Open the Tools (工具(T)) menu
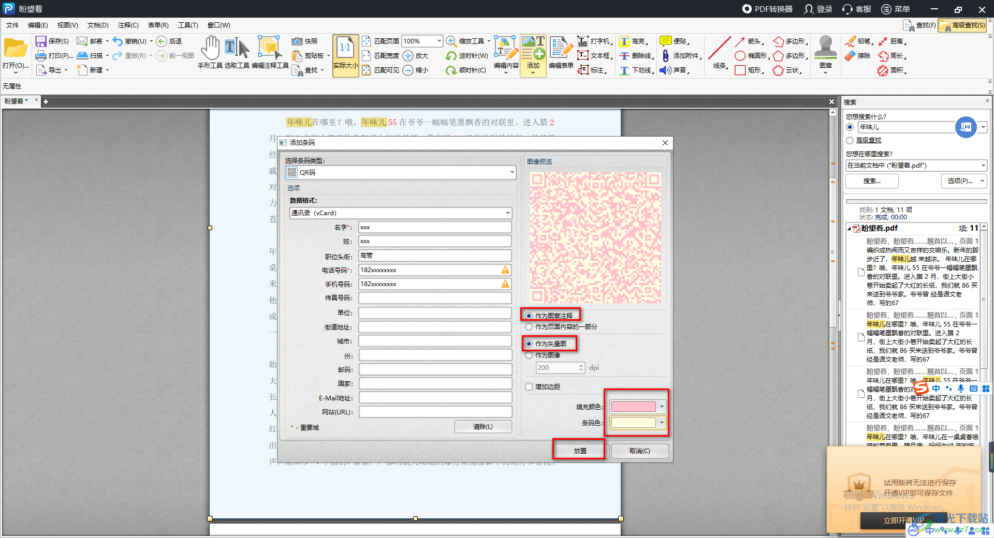Screen dimensions: 994x538 pyautogui.click(x=188, y=25)
